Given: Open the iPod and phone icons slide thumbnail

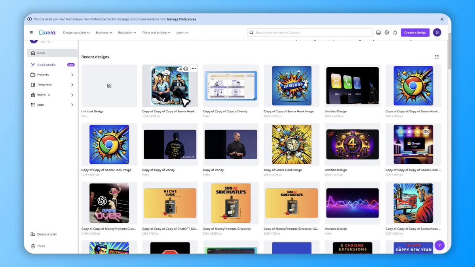Looking at the screenshot, I should (x=352, y=86).
